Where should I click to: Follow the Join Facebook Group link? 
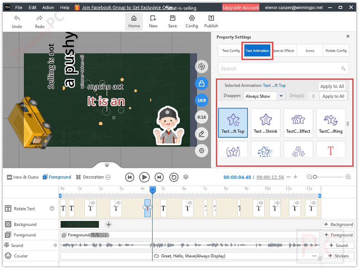pyautogui.click(x=127, y=8)
